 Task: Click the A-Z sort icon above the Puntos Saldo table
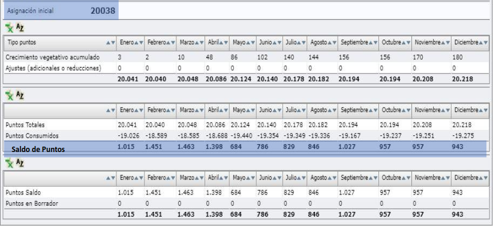point(20,163)
